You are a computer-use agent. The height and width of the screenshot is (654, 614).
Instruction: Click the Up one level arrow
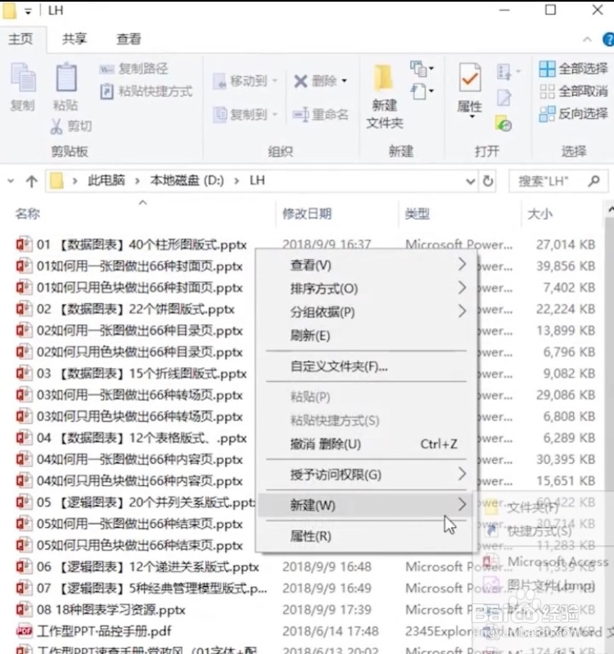[32, 181]
